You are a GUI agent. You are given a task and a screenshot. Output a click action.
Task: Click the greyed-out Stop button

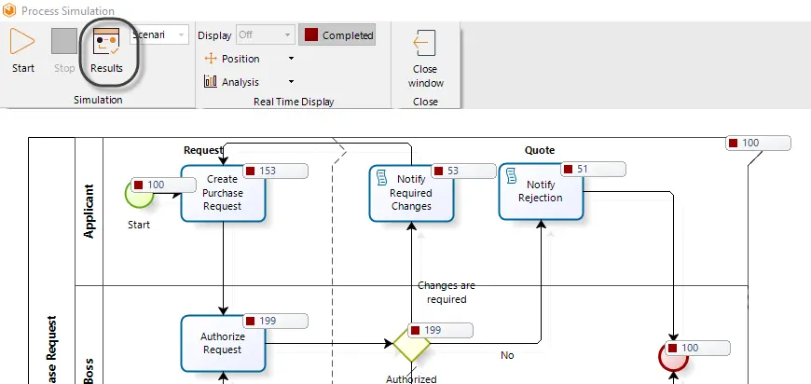64,50
